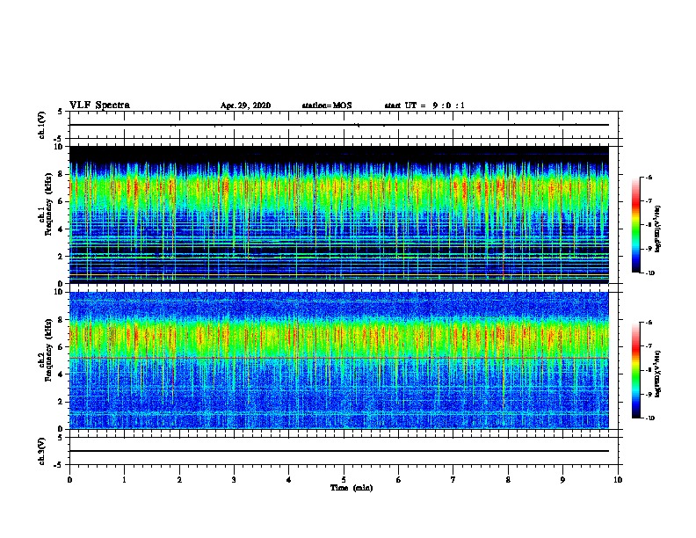Click the "VLF Spectra" plot title

pos(99,105)
